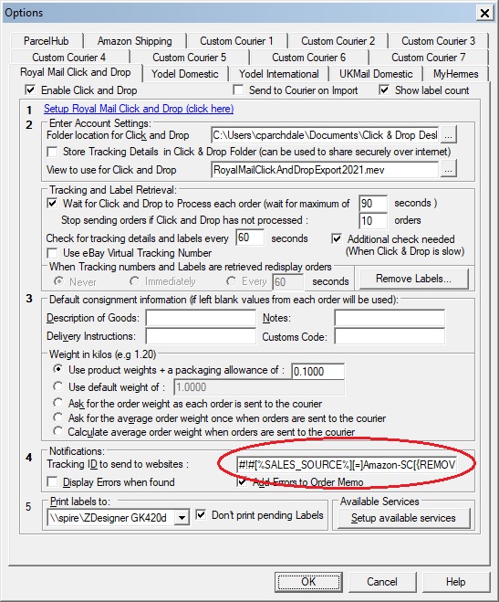Image resolution: width=499 pixels, height=602 pixels.
Task: Enable Send to Courier on Import
Action: [238, 90]
